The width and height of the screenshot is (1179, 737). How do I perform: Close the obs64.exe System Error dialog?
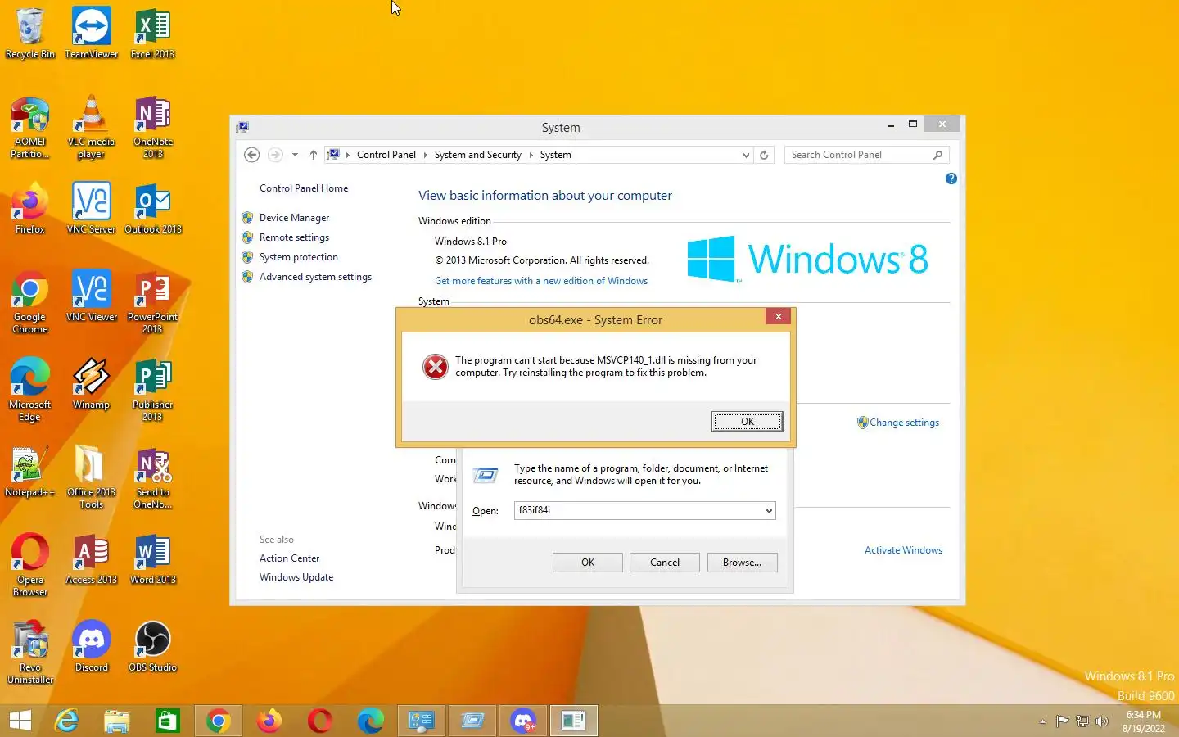778,316
